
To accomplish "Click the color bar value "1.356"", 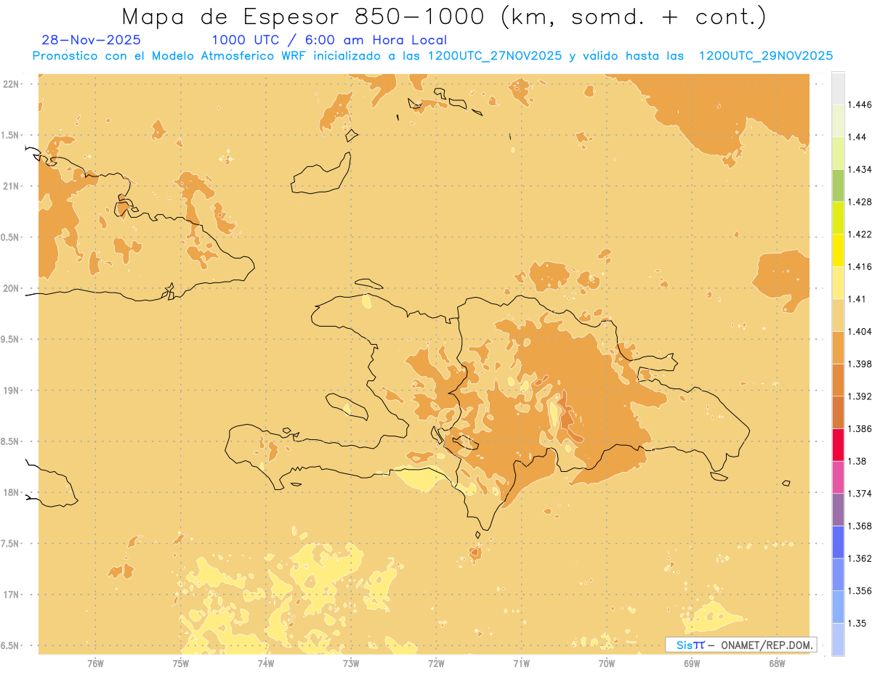I will [860, 591].
